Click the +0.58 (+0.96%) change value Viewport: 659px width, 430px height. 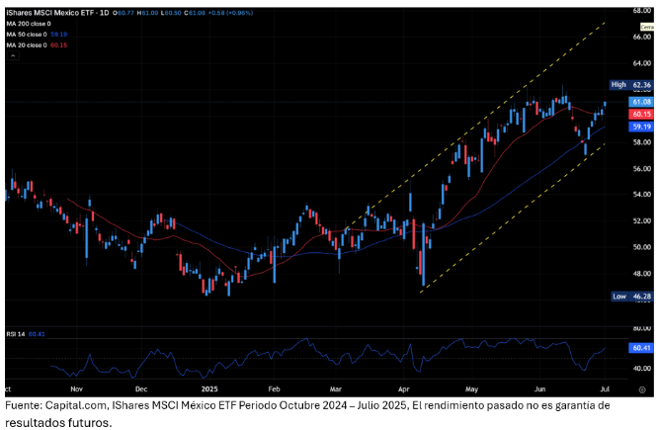pos(230,13)
